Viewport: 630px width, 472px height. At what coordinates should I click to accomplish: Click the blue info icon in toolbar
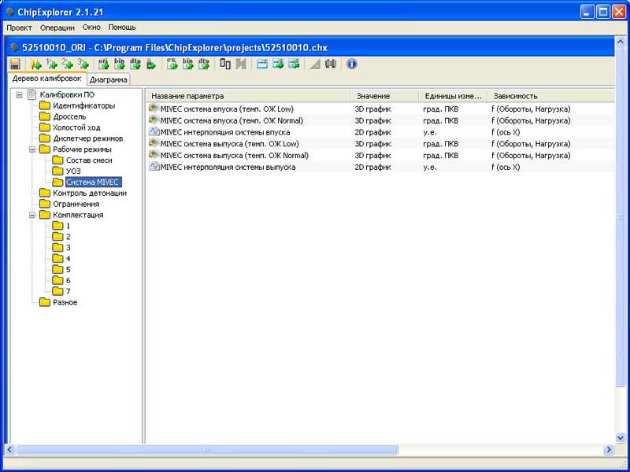[x=352, y=64]
